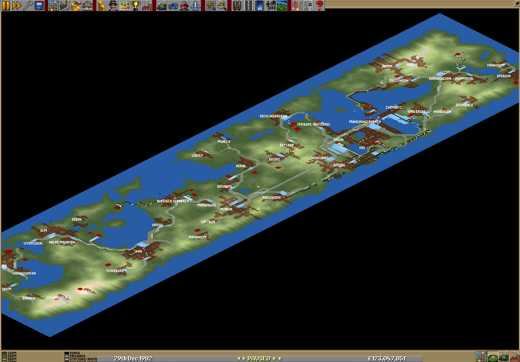Viewport: 520px width, 362px height.
Task: Open landscaping terrain tool
Action: [281, 5]
